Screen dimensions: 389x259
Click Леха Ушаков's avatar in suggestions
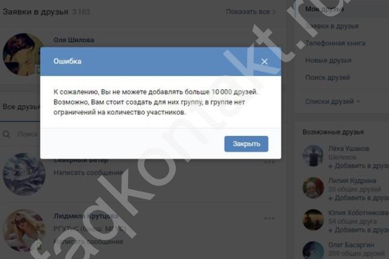coord(313,156)
